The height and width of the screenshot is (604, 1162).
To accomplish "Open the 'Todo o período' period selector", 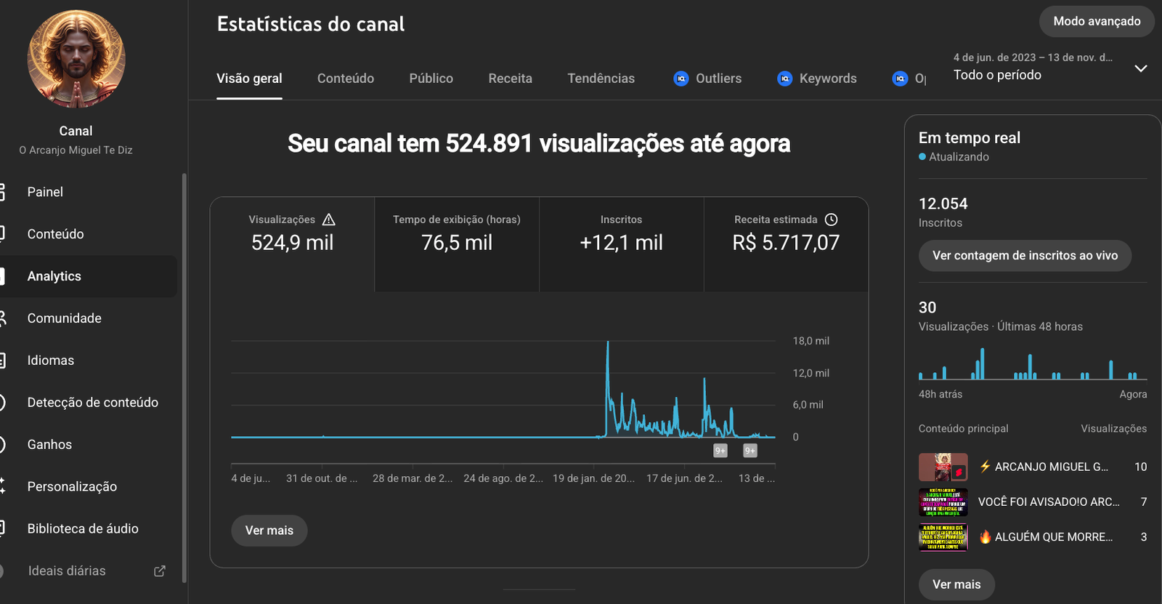I will tap(997, 75).
